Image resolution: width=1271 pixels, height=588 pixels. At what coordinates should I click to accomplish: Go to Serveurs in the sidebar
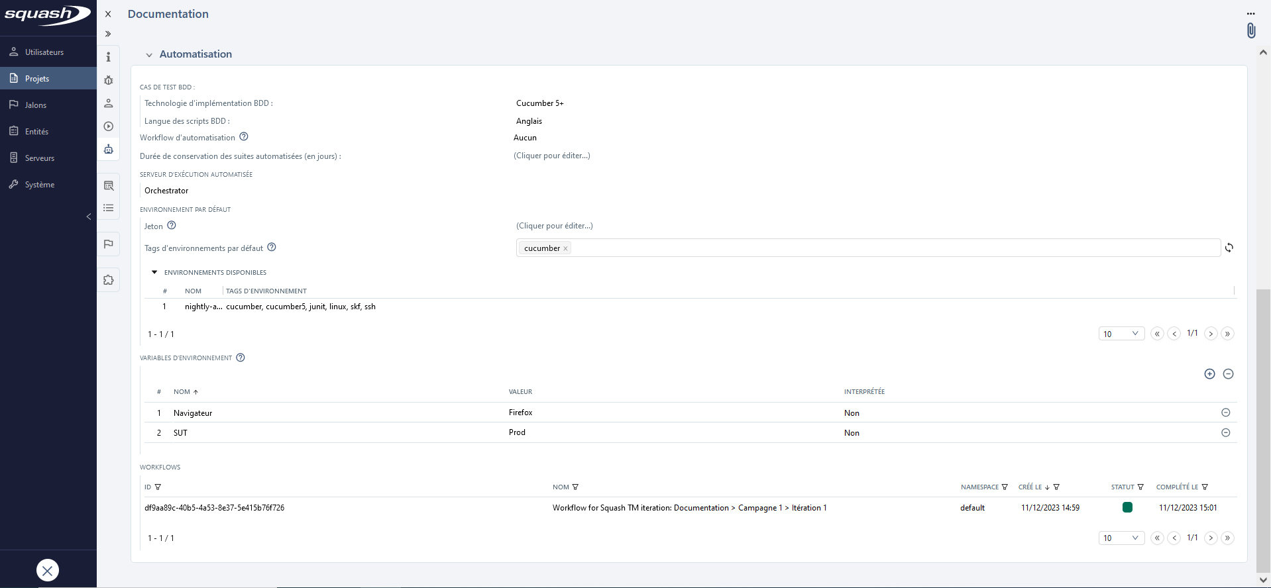click(x=40, y=158)
